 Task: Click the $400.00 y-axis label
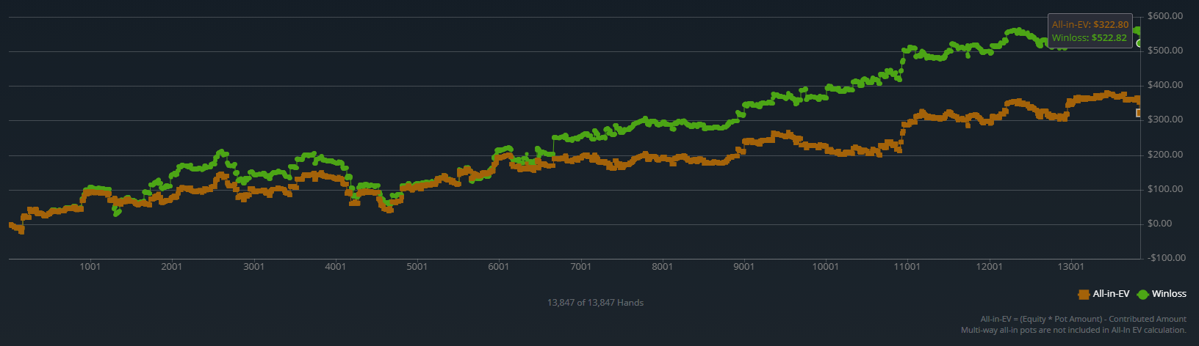coord(1164,85)
